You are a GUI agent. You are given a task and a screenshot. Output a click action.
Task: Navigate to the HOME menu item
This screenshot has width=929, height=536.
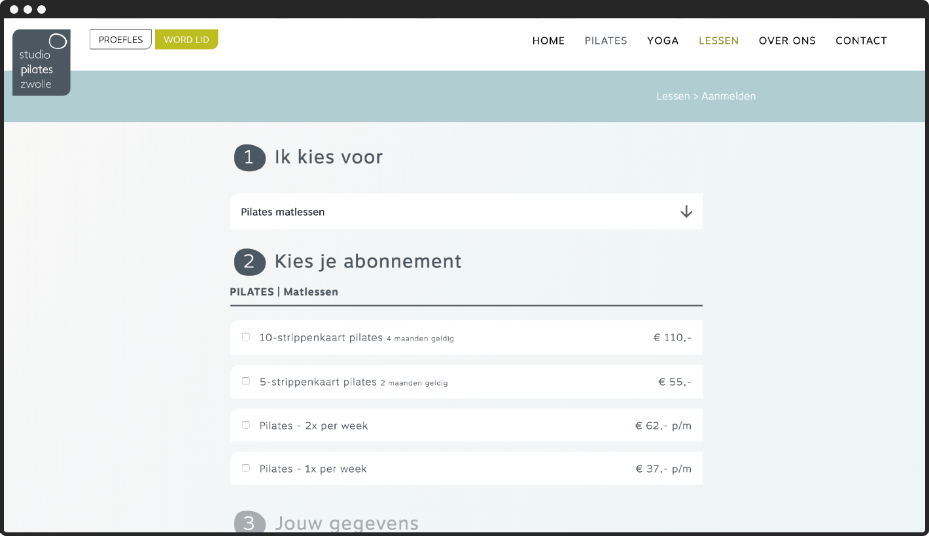click(x=548, y=41)
